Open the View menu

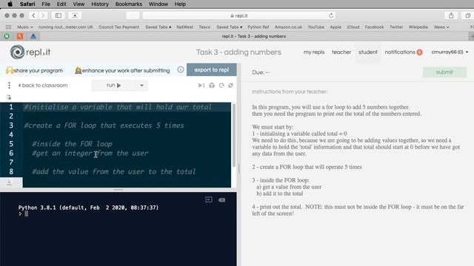(x=79, y=4)
